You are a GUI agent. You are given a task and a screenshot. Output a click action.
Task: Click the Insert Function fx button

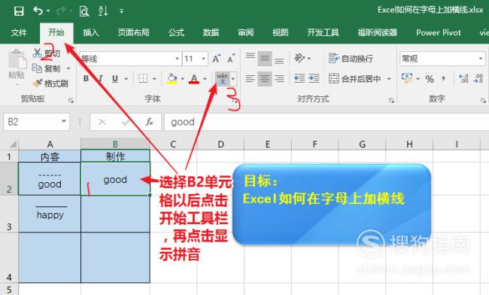click(150, 122)
